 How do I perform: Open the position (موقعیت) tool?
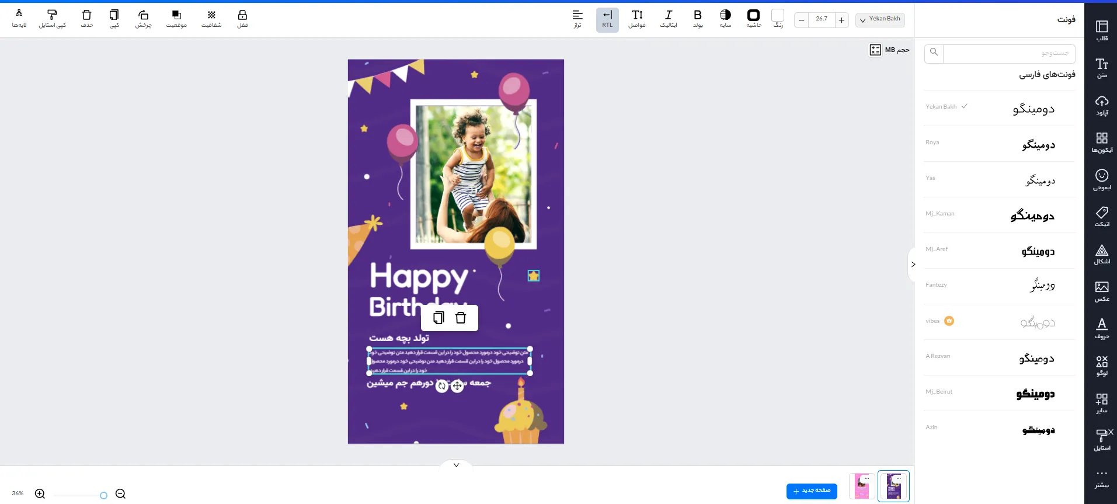tap(176, 18)
